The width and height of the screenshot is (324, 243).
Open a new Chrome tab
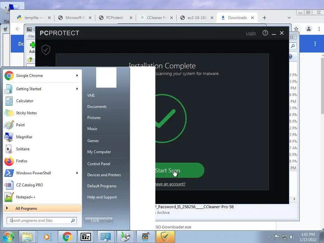[x=264, y=18]
